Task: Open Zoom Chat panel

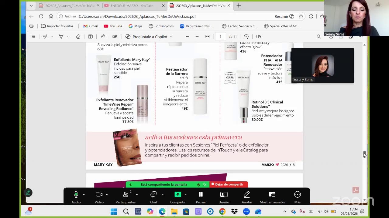Action: (153, 197)
